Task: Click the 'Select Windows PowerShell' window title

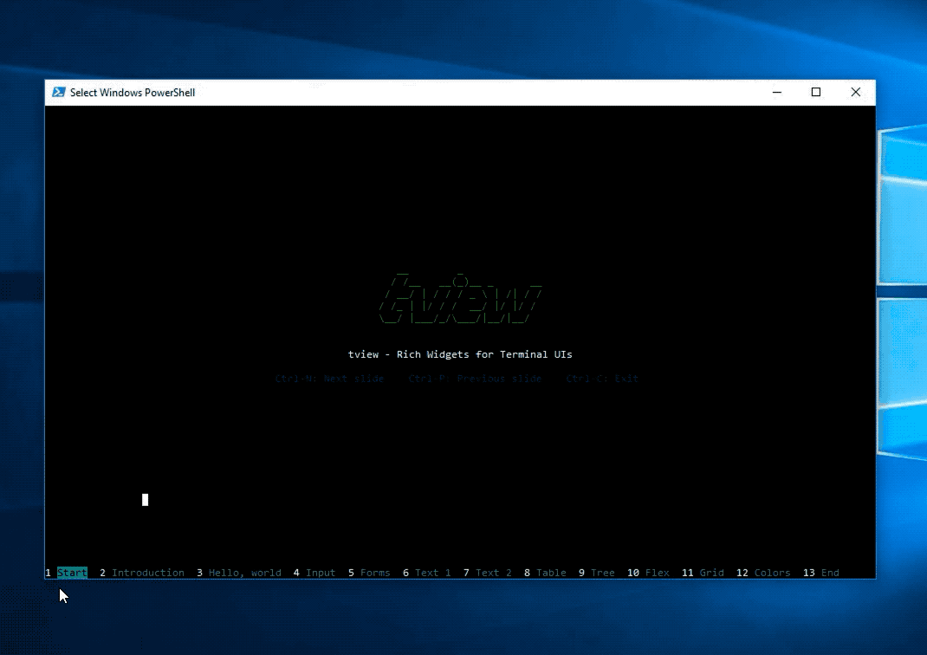Action: point(133,92)
